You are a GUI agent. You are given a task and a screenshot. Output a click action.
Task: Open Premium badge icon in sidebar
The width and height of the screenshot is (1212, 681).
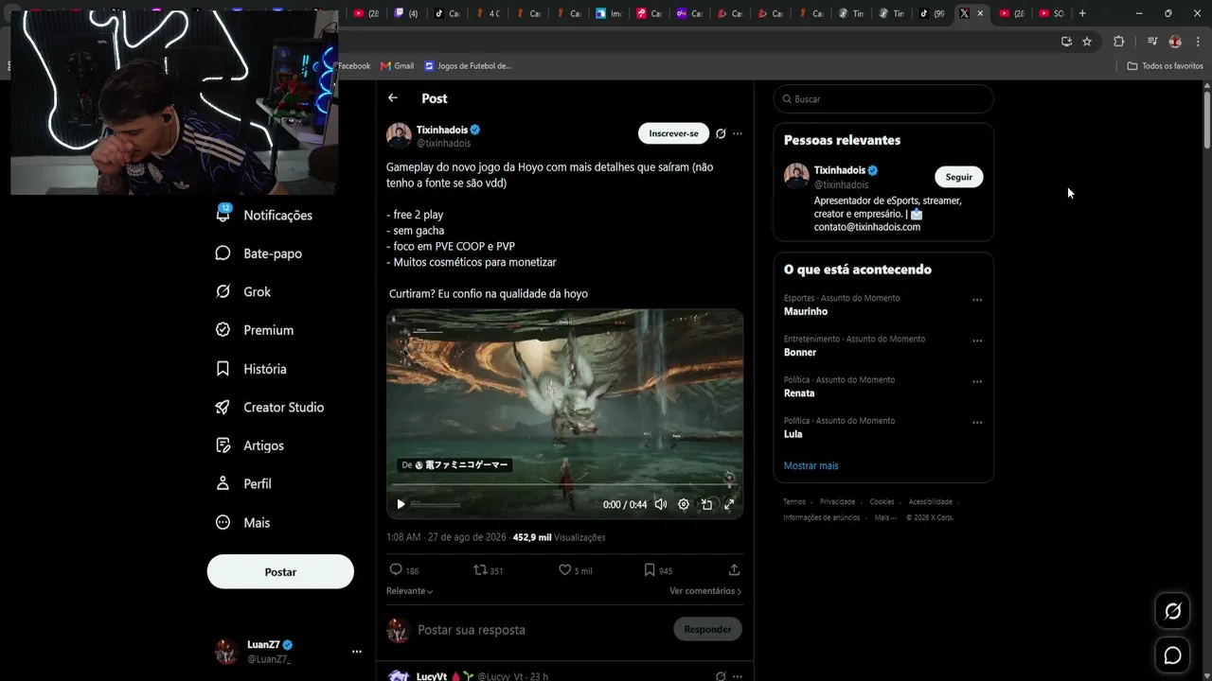coord(223,330)
